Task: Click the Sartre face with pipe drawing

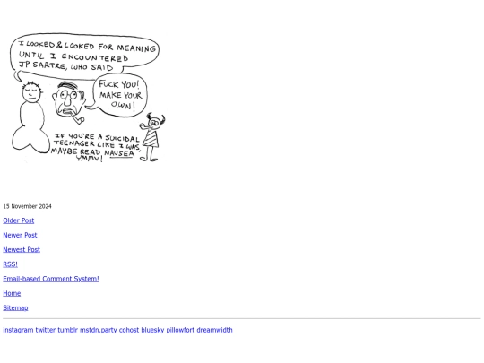Action: pyautogui.click(x=68, y=102)
